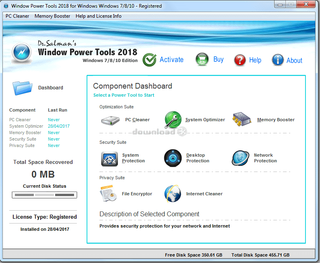Click Installed on 28/04/2017 text
Screen dimensions: 320x263
pos(45,229)
